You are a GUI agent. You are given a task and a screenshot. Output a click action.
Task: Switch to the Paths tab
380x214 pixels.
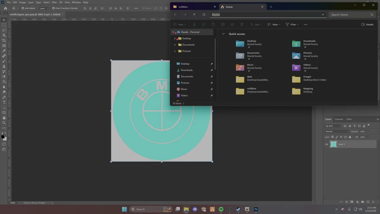tap(349, 119)
